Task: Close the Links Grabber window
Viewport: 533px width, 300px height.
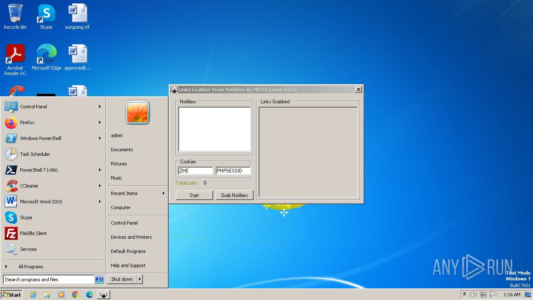Action: (x=358, y=89)
